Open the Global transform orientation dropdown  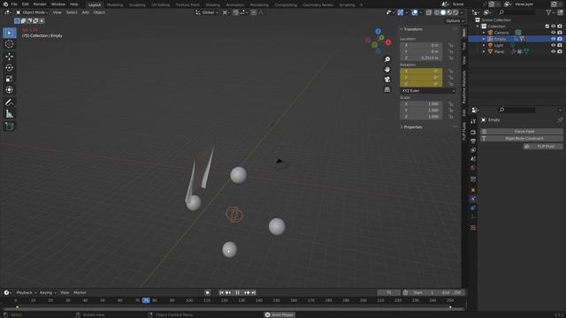tap(207, 12)
